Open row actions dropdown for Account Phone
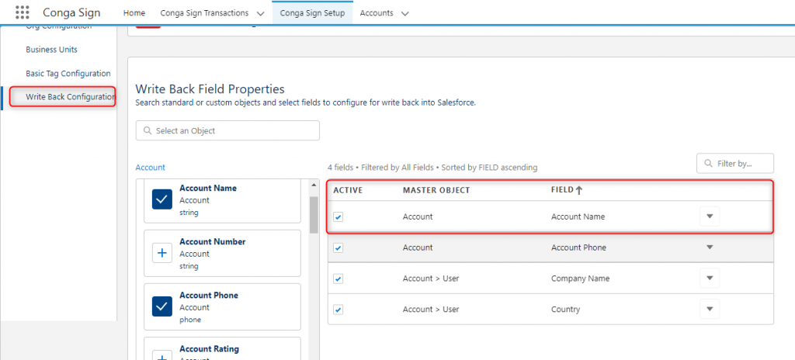Image resolution: width=795 pixels, height=360 pixels. pos(710,247)
